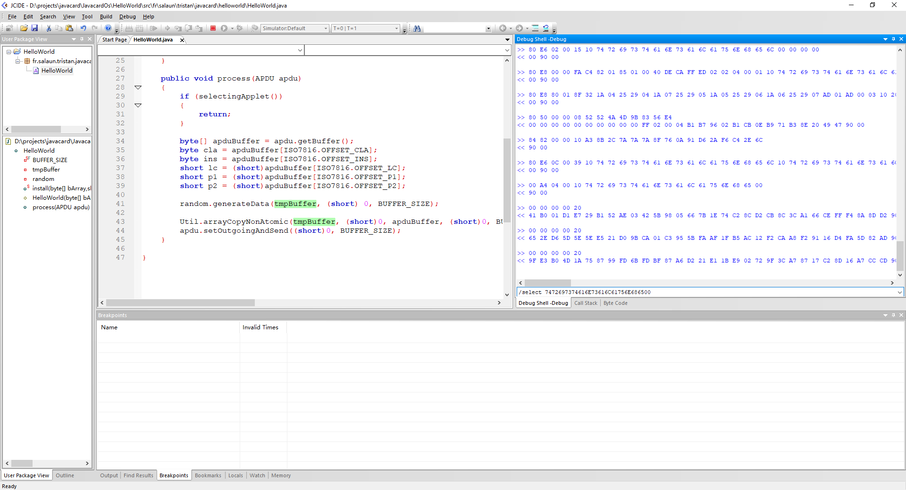The width and height of the screenshot is (906, 490).
Task: Collapse the HelloWorld project tree node
Action: 9,52
